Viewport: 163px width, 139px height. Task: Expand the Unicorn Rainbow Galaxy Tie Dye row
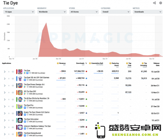click(5, 127)
